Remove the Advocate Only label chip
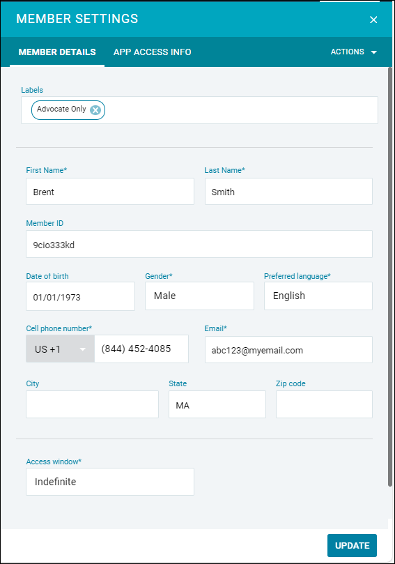Image resolution: width=395 pixels, height=564 pixels. point(95,110)
